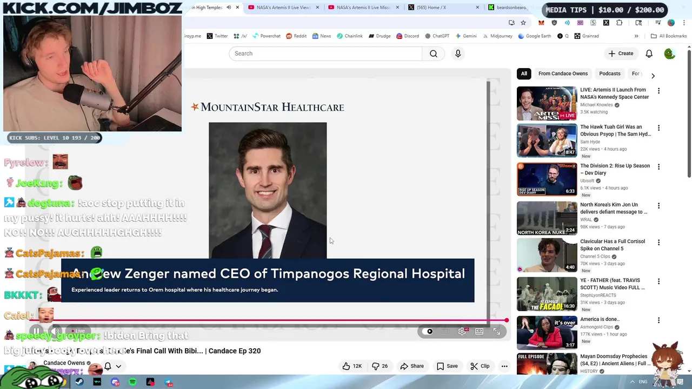Image resolution: width=692 pixels, height=389 pixels.
Task: Open The Division 2 Dev Diary title link
Action: pyautogui.click(x=615, y=169)
